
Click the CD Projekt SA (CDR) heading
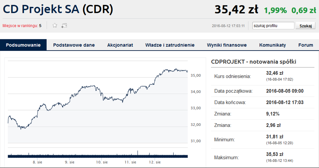click(x=58, y=9)
